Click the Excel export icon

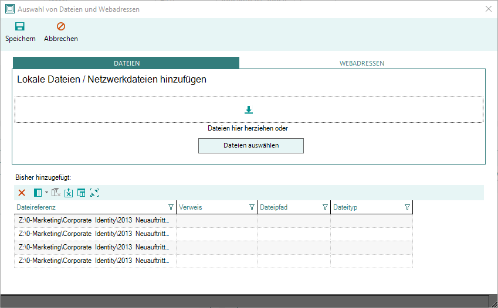pos(69,193)
